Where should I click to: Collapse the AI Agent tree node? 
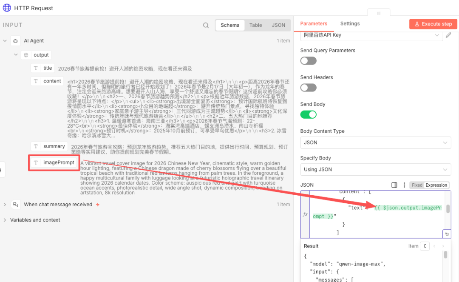tap(5, 41)
